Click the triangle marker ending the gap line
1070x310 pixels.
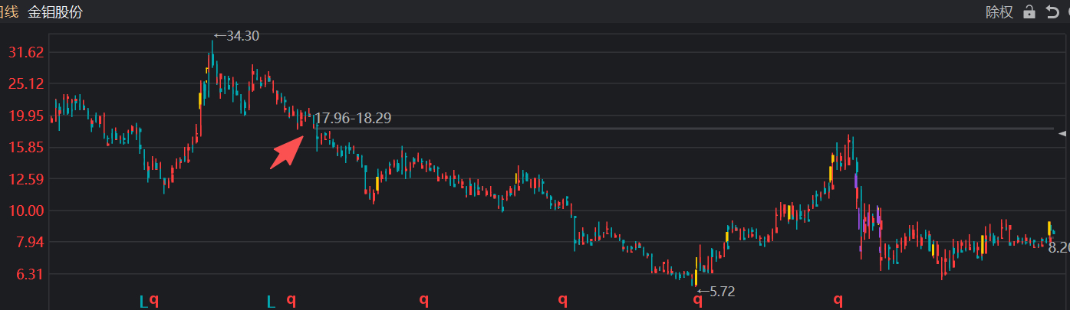point(1062,133)
